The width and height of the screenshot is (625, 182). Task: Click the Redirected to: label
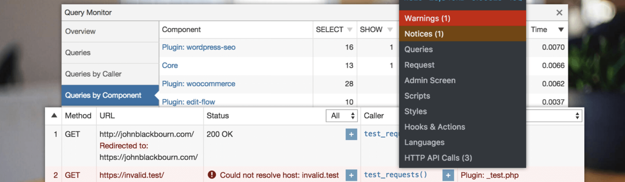coord(124,146)
